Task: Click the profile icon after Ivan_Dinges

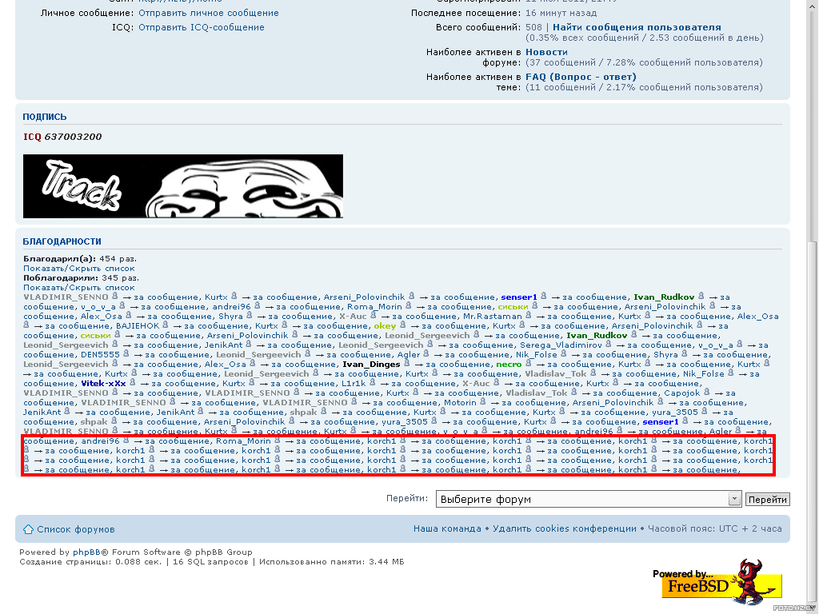Action: click(407, 364)
